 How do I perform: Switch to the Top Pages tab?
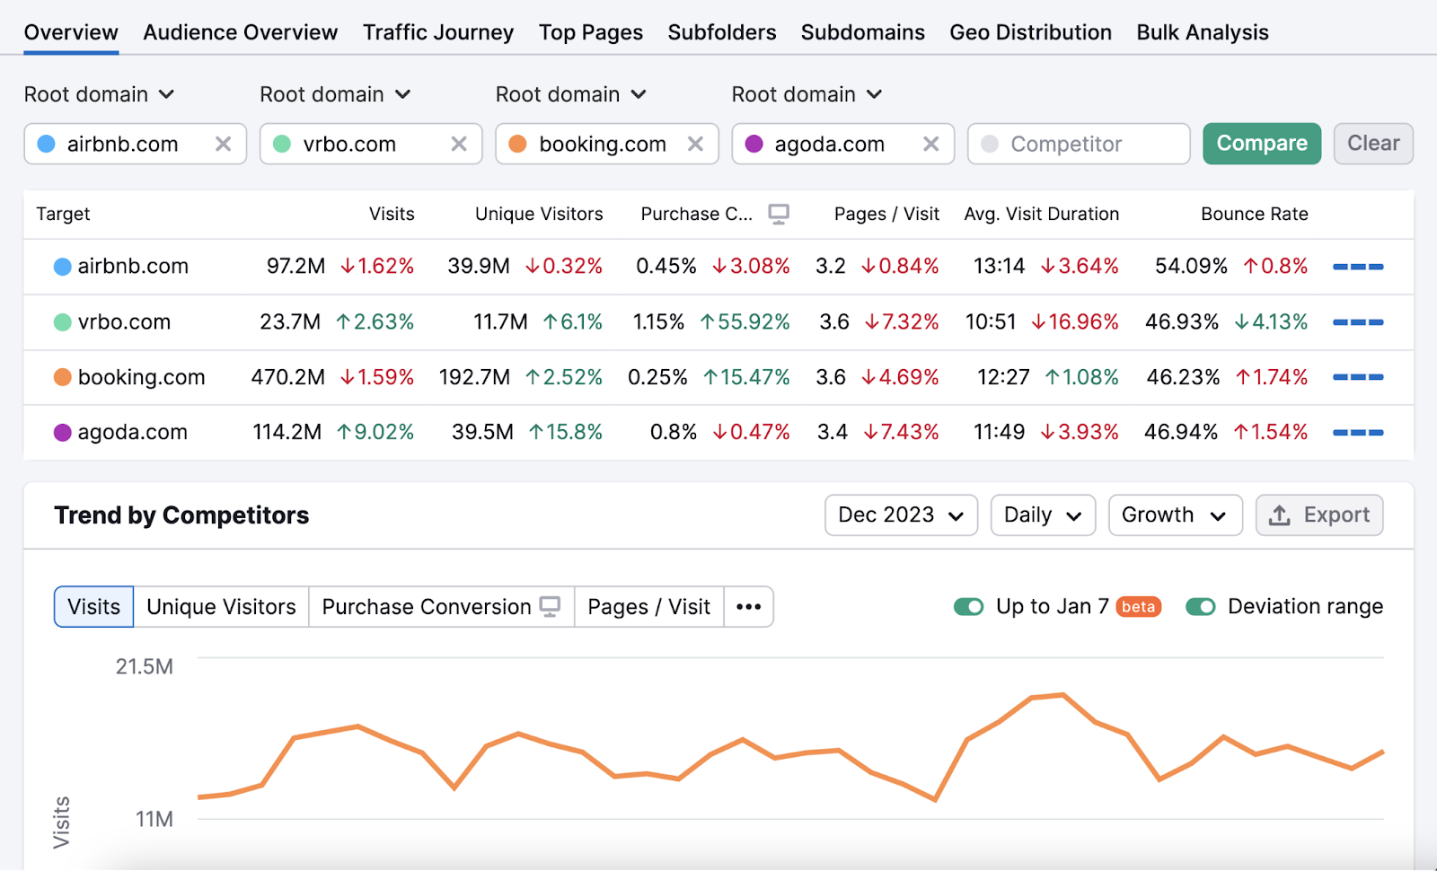click(x=590, y=31)
